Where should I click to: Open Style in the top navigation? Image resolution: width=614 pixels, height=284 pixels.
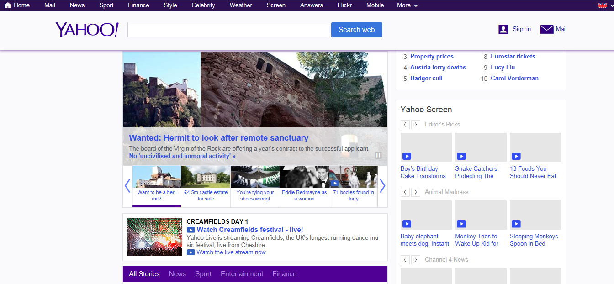tap(170, 5)
